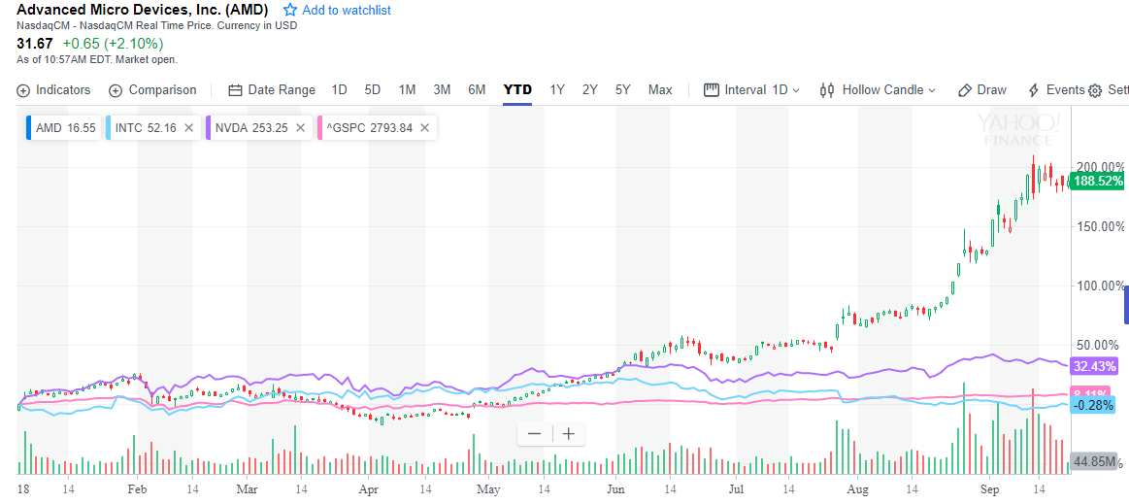Click the AMD 16.55 legend chip

(x=63, y=127)
